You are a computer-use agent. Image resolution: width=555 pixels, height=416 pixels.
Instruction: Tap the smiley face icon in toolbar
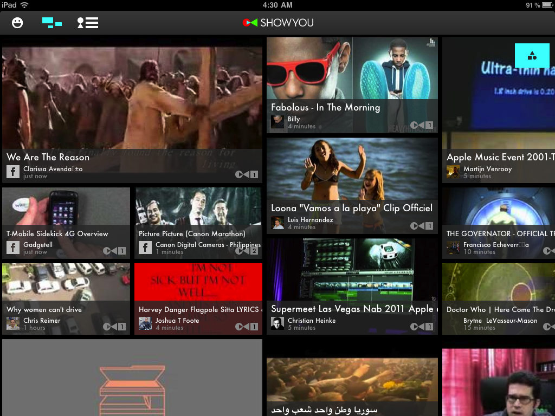17,23
